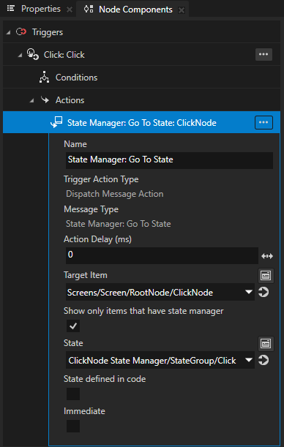Screen dimensions: 284x447
Task: Click the Properties tab list icon
Action: click(x=11, y=9)
